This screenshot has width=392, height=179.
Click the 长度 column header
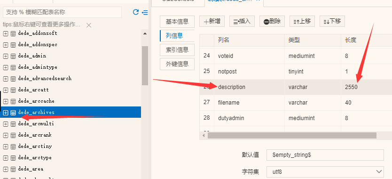click(366, 40)
